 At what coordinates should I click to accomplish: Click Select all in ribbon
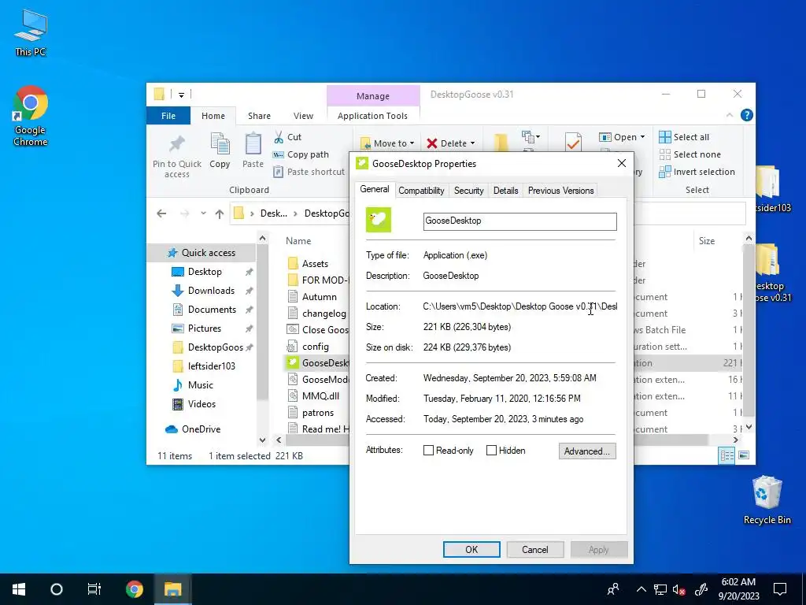[x=684, y=137]
